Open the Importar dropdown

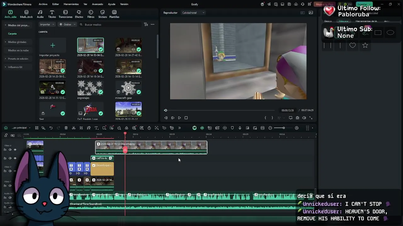(47, 24)
